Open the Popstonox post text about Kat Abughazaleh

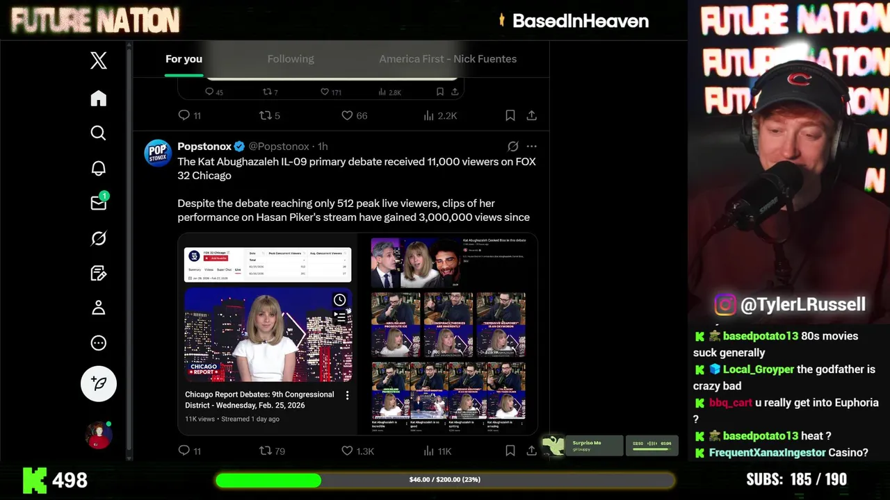tap(356, 190)
